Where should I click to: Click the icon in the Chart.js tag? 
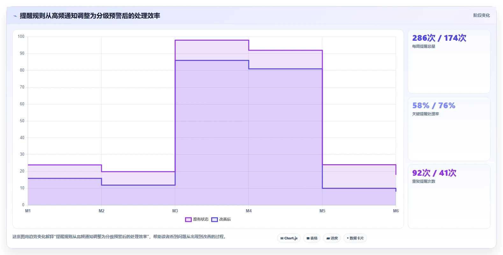click(x=282, y=238)
